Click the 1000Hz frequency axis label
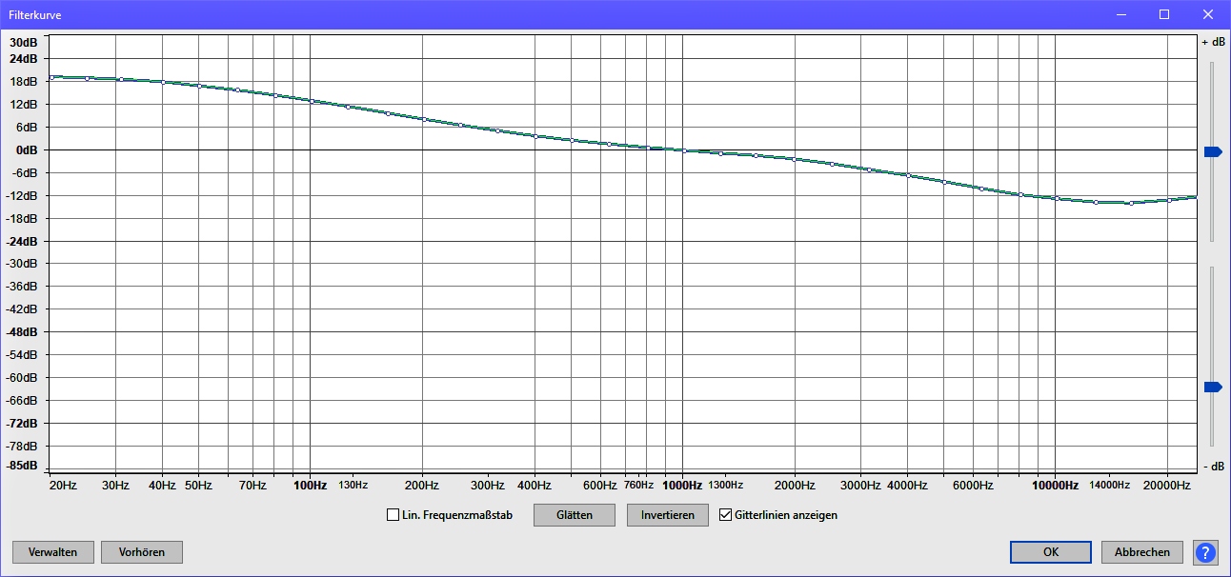Screen dimensions: 1231x577 pos(683,486)
